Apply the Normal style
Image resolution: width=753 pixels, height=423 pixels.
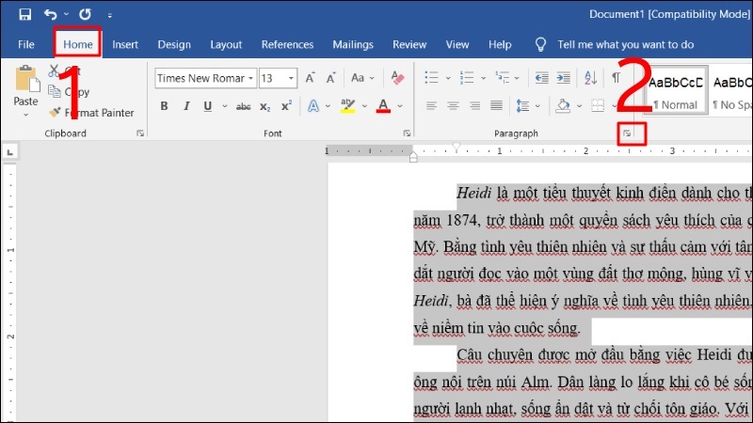[x=675, y=91]
